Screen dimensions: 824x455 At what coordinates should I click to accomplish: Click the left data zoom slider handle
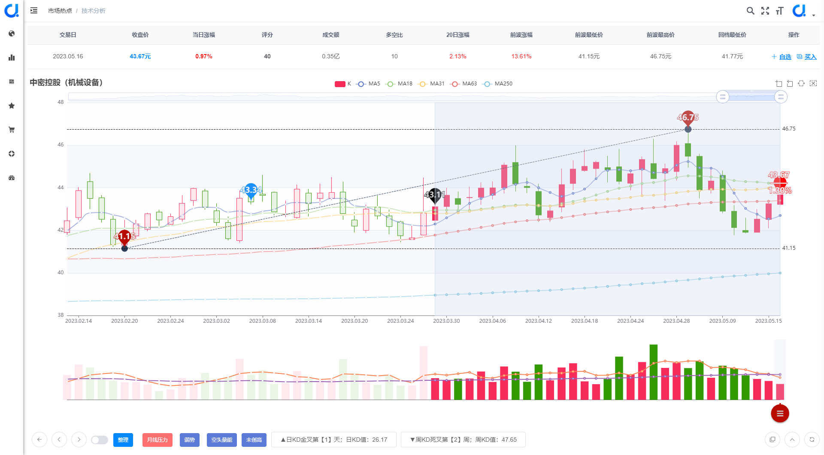(723, 97)
